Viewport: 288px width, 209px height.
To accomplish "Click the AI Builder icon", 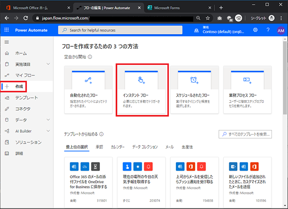I will pos(7,131).
